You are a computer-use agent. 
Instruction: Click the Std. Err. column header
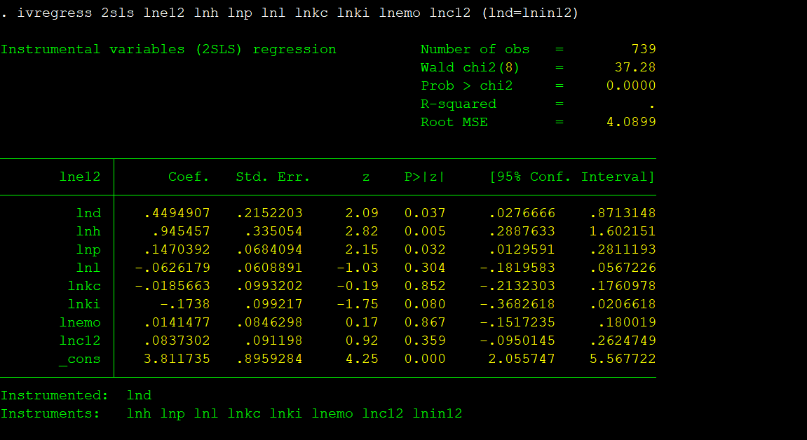[x=273, y=177]
